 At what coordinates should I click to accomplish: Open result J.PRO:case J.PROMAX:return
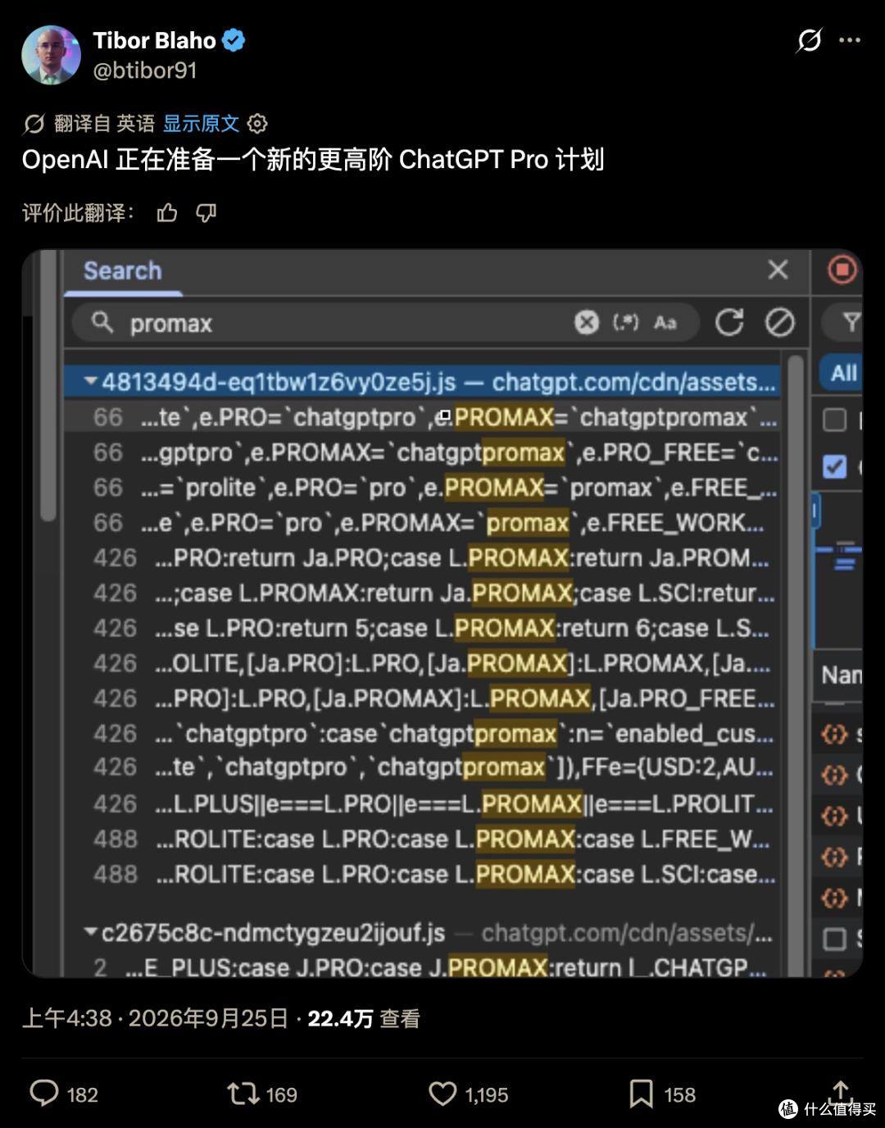tap(424, 968)
